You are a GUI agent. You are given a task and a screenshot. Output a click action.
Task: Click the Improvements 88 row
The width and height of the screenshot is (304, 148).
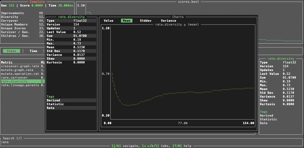pyautogui.click(x=22, y=13)
